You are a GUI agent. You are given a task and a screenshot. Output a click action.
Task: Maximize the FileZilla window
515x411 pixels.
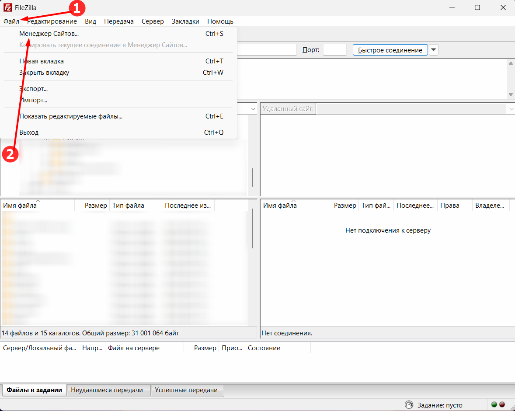477,7
